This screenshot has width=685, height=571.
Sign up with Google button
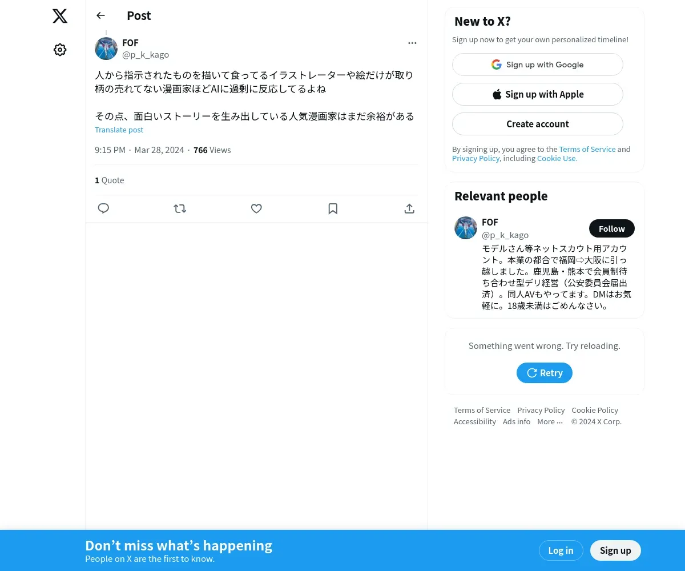[538, 65]
